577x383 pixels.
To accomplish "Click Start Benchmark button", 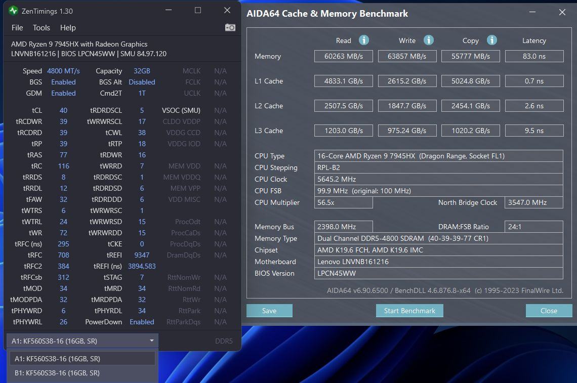I will tap(409, 311).
